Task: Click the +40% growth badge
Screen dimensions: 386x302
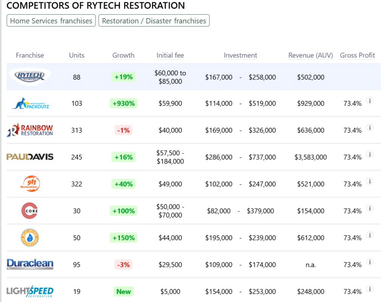Action: (x=123, y=184)
